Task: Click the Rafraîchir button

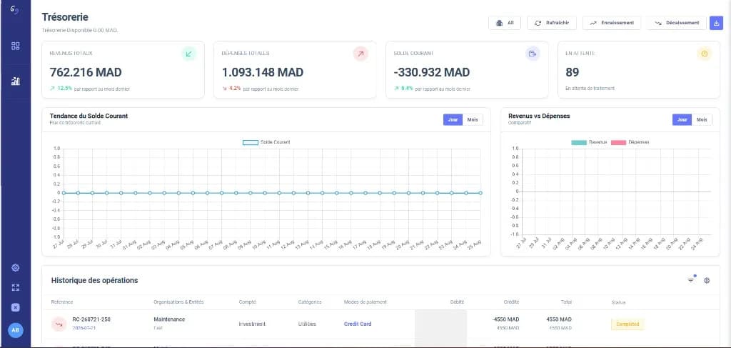Action: pyautogui.click(x=552, y=23)
